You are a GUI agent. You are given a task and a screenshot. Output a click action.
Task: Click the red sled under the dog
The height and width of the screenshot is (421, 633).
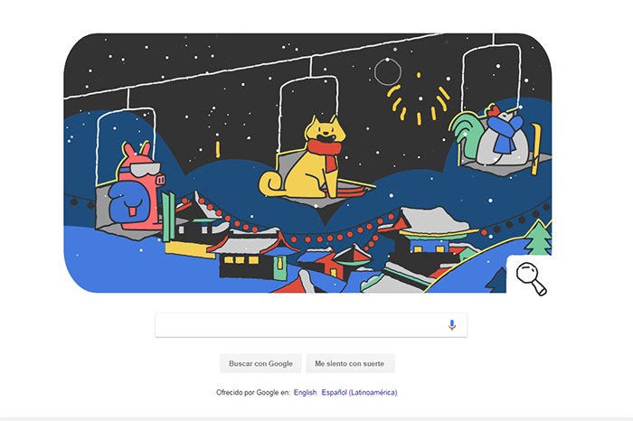350,189
